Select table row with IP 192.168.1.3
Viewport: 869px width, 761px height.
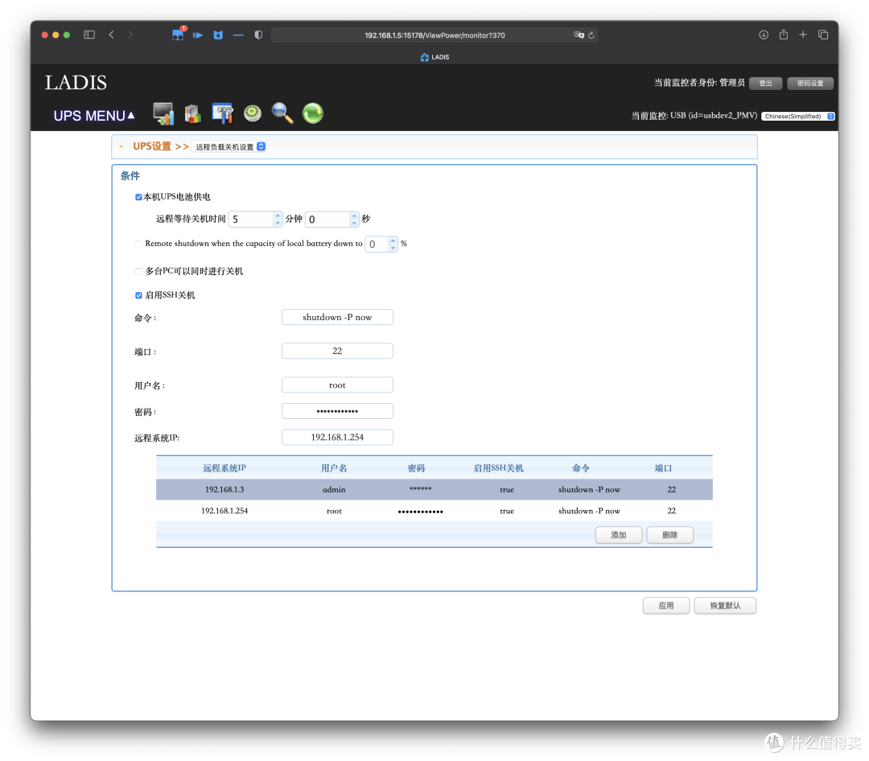coord(434,490)
